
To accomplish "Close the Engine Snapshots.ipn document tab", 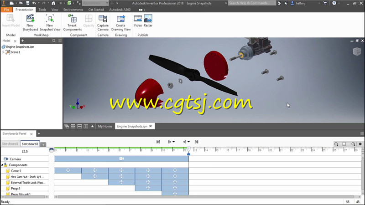I will coord(151,126).
